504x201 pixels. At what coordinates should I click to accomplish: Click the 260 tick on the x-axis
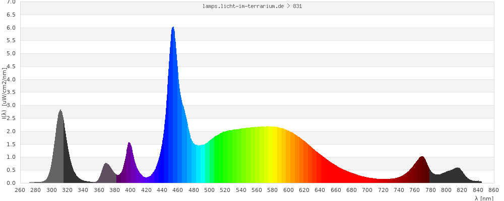(x=20, y=190)
